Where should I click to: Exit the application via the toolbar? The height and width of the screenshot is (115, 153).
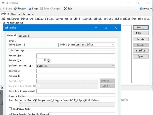point(68,9)
